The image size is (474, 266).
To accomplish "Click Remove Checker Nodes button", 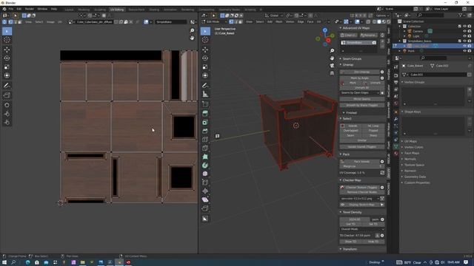I will (362, 192).
